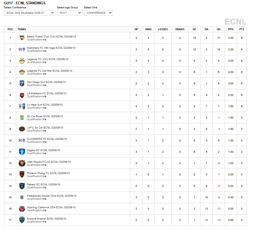Open the Select Conference dropdown
The image size is (253, 229).
30,13
